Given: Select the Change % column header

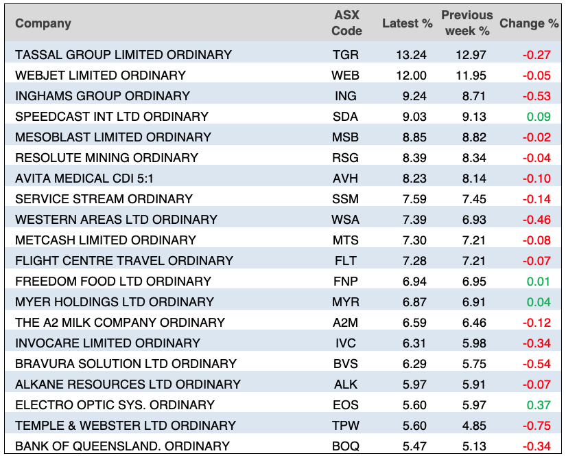Looking at the screenshot, I should coord(529,23).
